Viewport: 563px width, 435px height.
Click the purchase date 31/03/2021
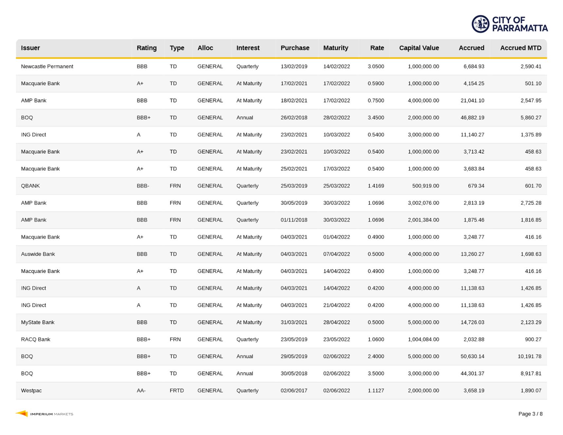[x=294, y=322]
